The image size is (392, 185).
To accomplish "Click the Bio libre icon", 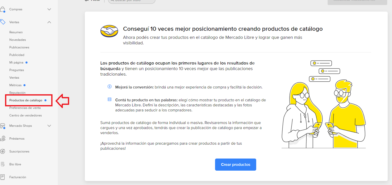I will pyautogui.click(x=2, y=164).
